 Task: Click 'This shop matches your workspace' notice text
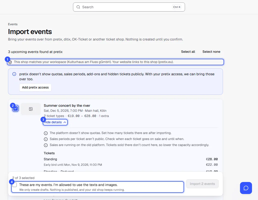pyautogui.click(x=93, y=62)
